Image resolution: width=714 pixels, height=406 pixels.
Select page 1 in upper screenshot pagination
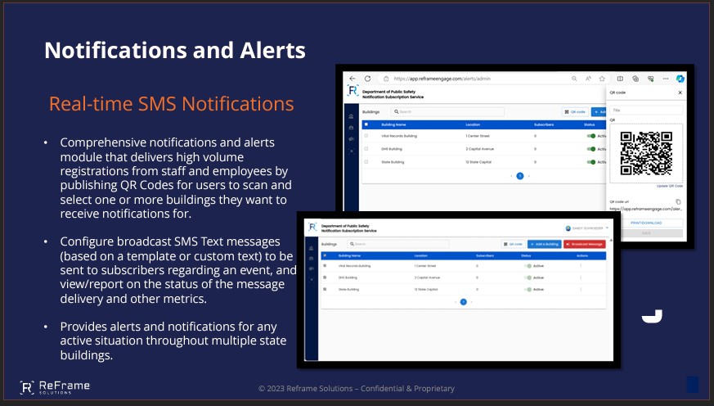520,176
